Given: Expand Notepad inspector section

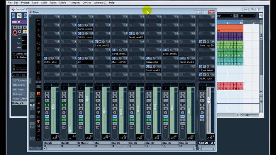Looking at the screenshot, I should tap(19, 94).
